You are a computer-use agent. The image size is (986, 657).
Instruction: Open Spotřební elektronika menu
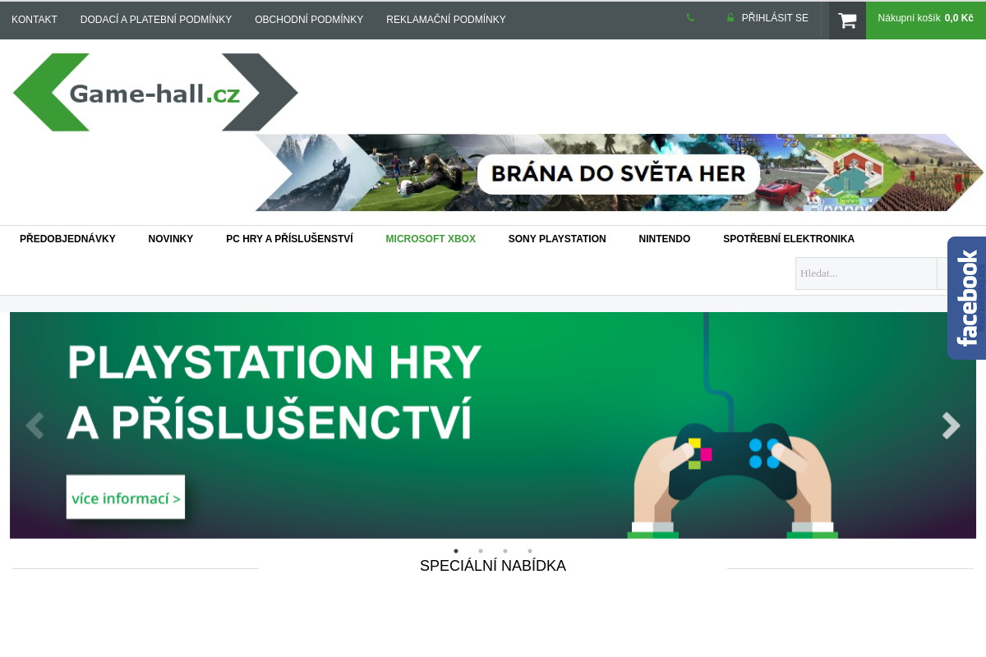point(789,239)
